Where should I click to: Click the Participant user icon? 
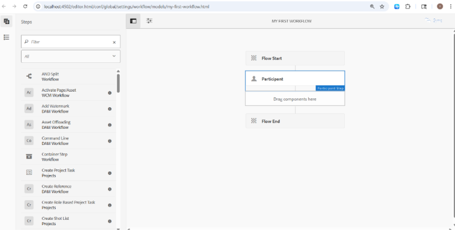click(254, 79)
